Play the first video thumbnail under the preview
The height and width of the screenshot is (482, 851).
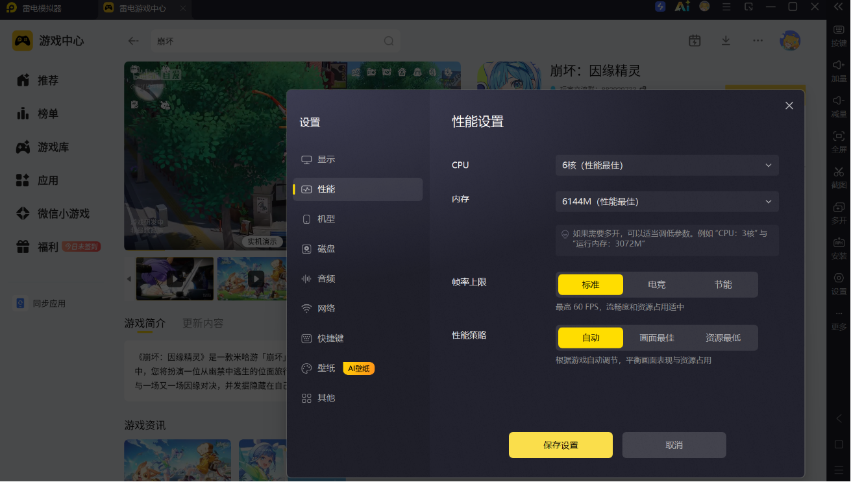(x=175, y=279)
